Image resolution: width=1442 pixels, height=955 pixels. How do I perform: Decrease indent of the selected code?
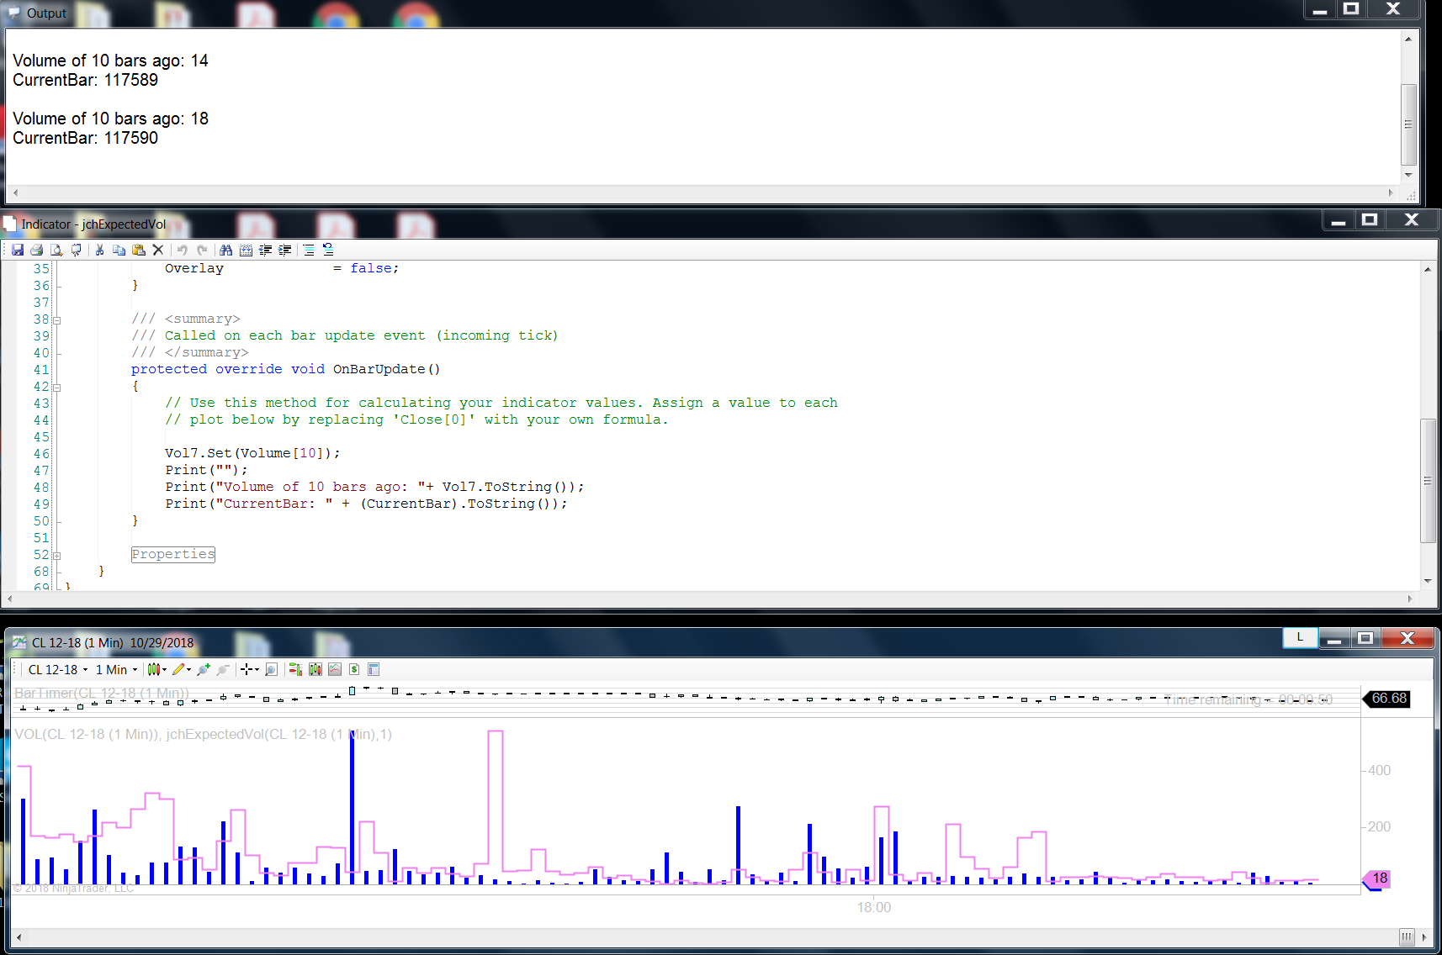coord(266,250)
